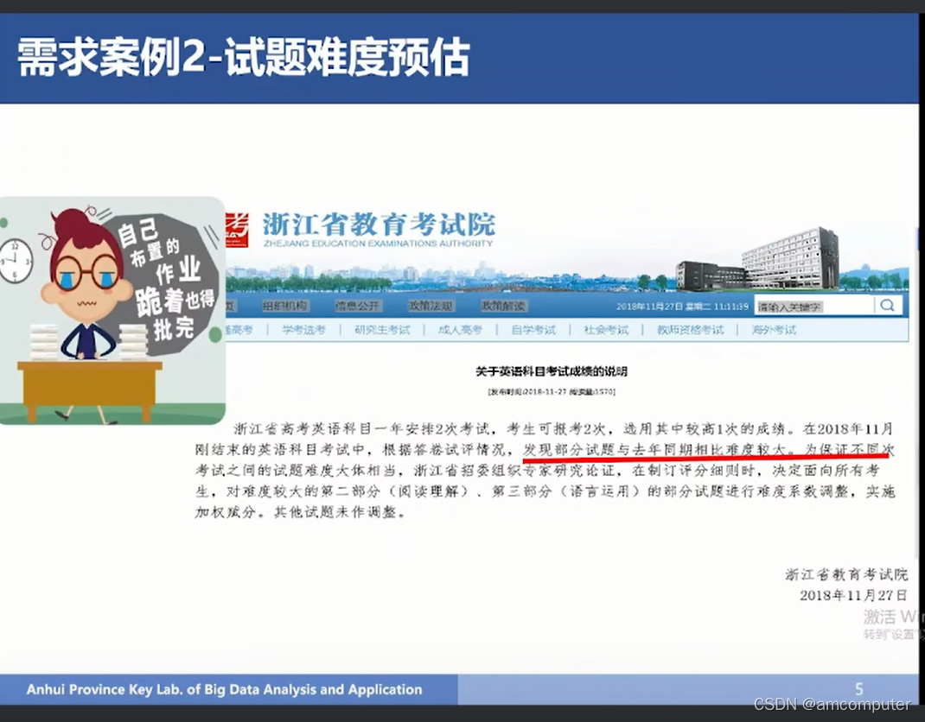The height and width of the screenshot is (722, 925).
Task: Open the 成人高考 section
Action: [462, 330]
